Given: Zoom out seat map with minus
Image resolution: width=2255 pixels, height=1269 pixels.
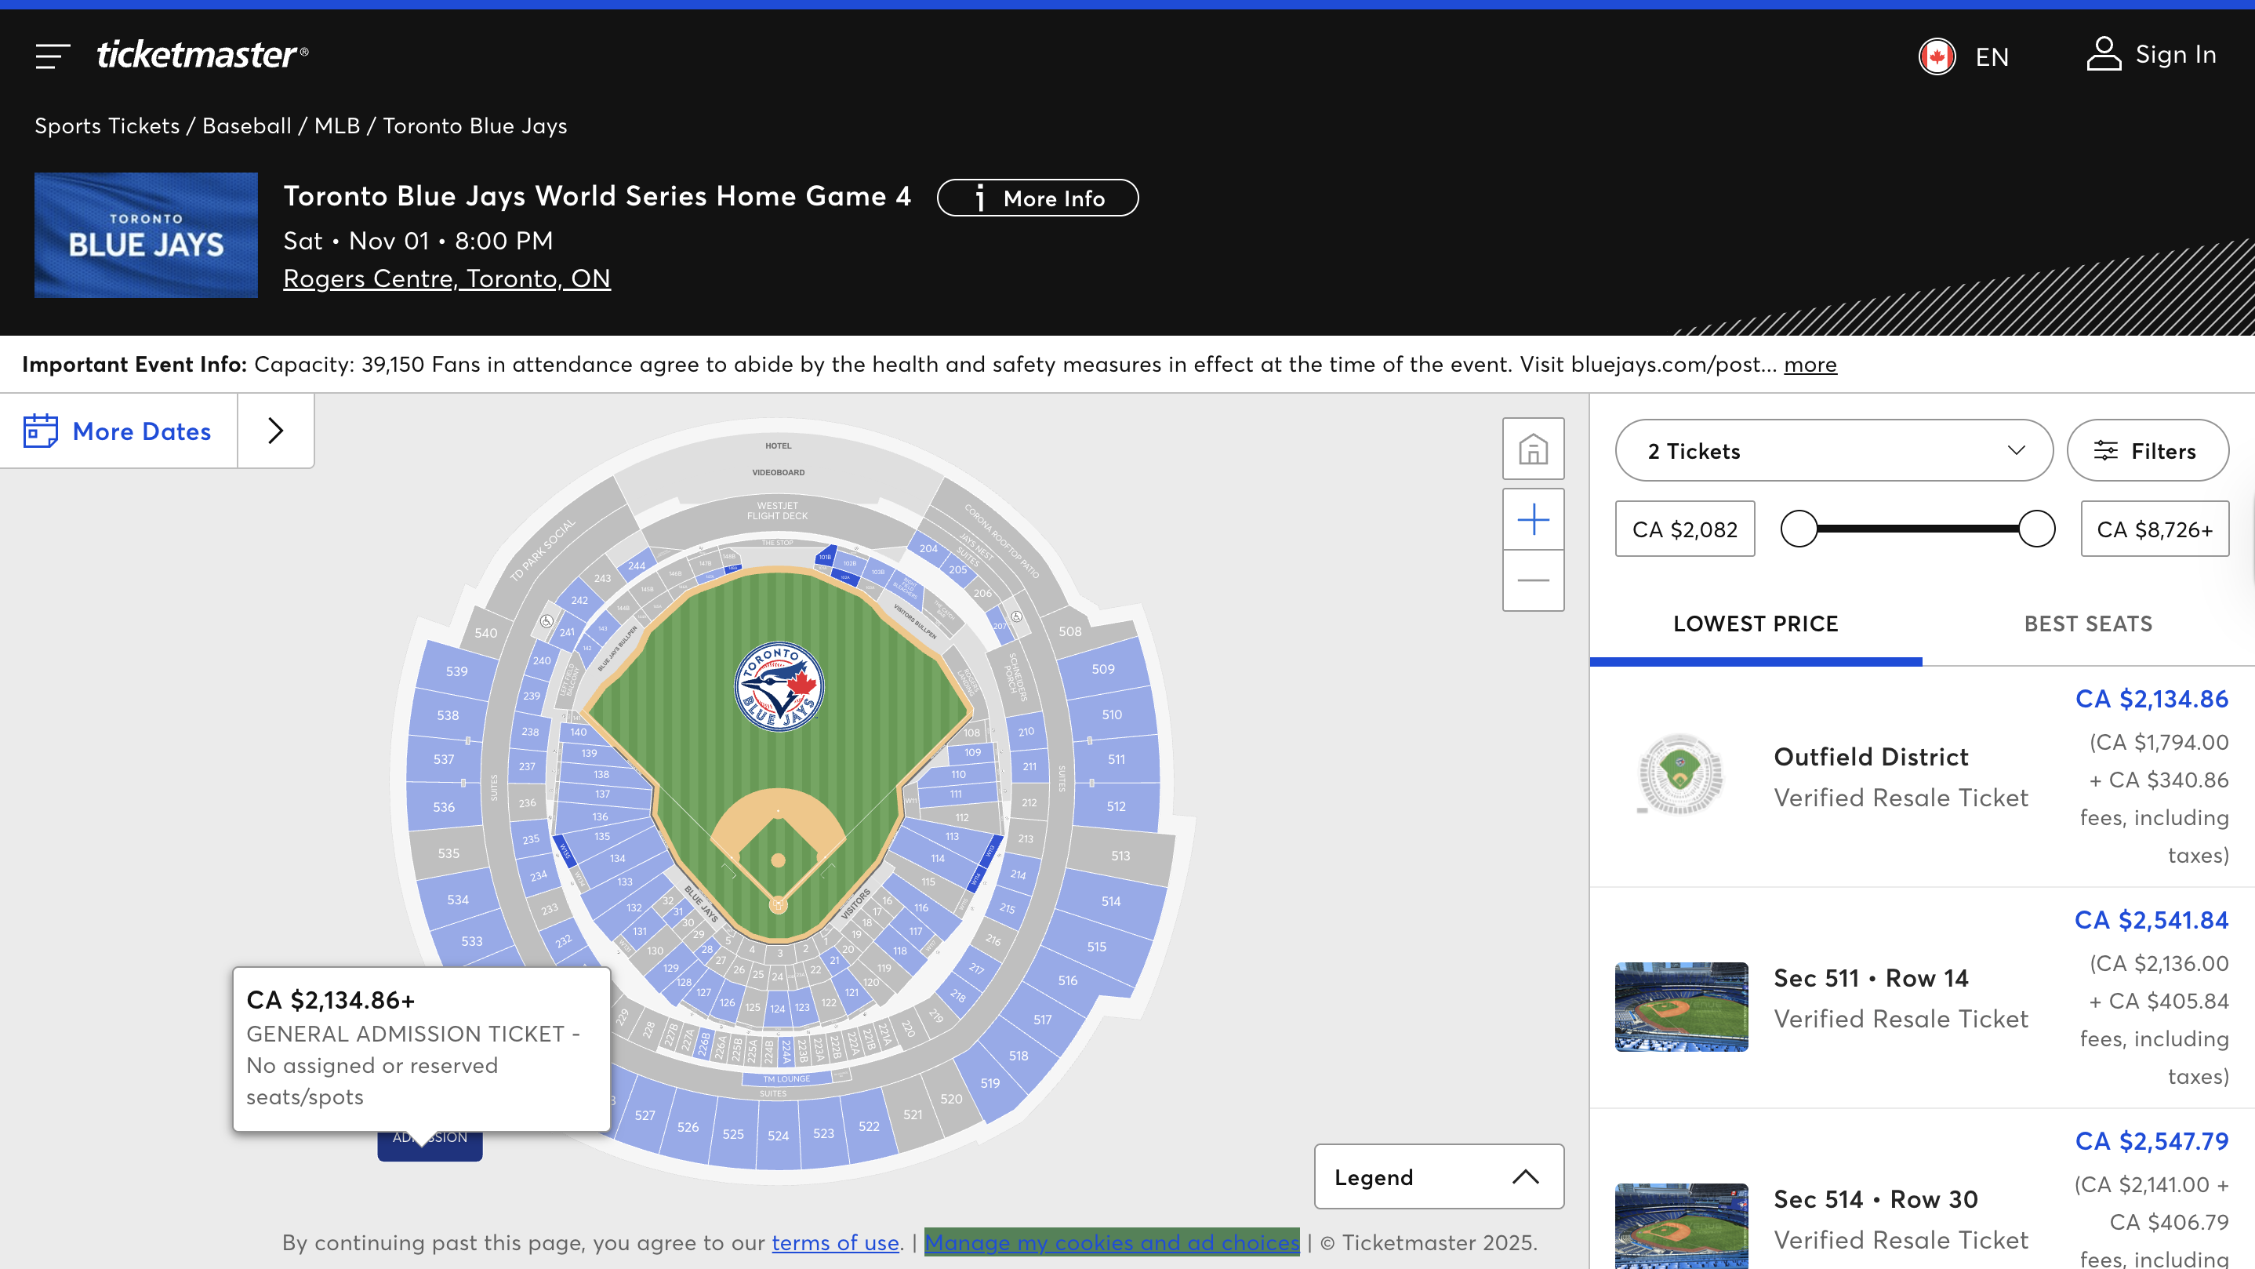Looking at the screenshot, I should 1533,580.
